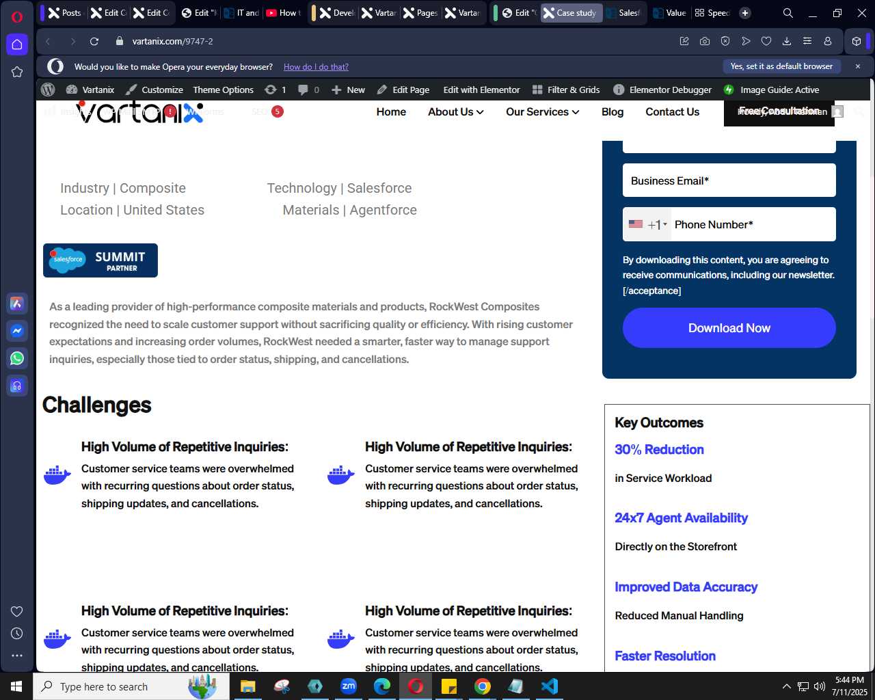Viewport: 875px width, 700px height.
Task: Open the Easy Setup menu icon
Action: [807, 41]
